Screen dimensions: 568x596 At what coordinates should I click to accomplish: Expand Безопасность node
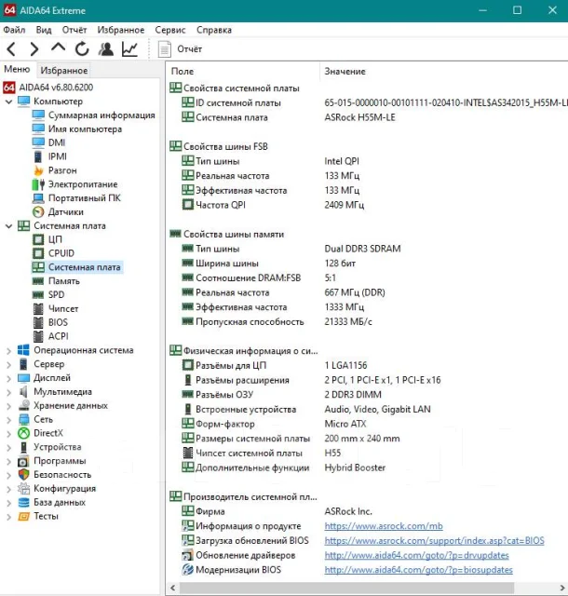pyautogui.click(x=8, y=475)
